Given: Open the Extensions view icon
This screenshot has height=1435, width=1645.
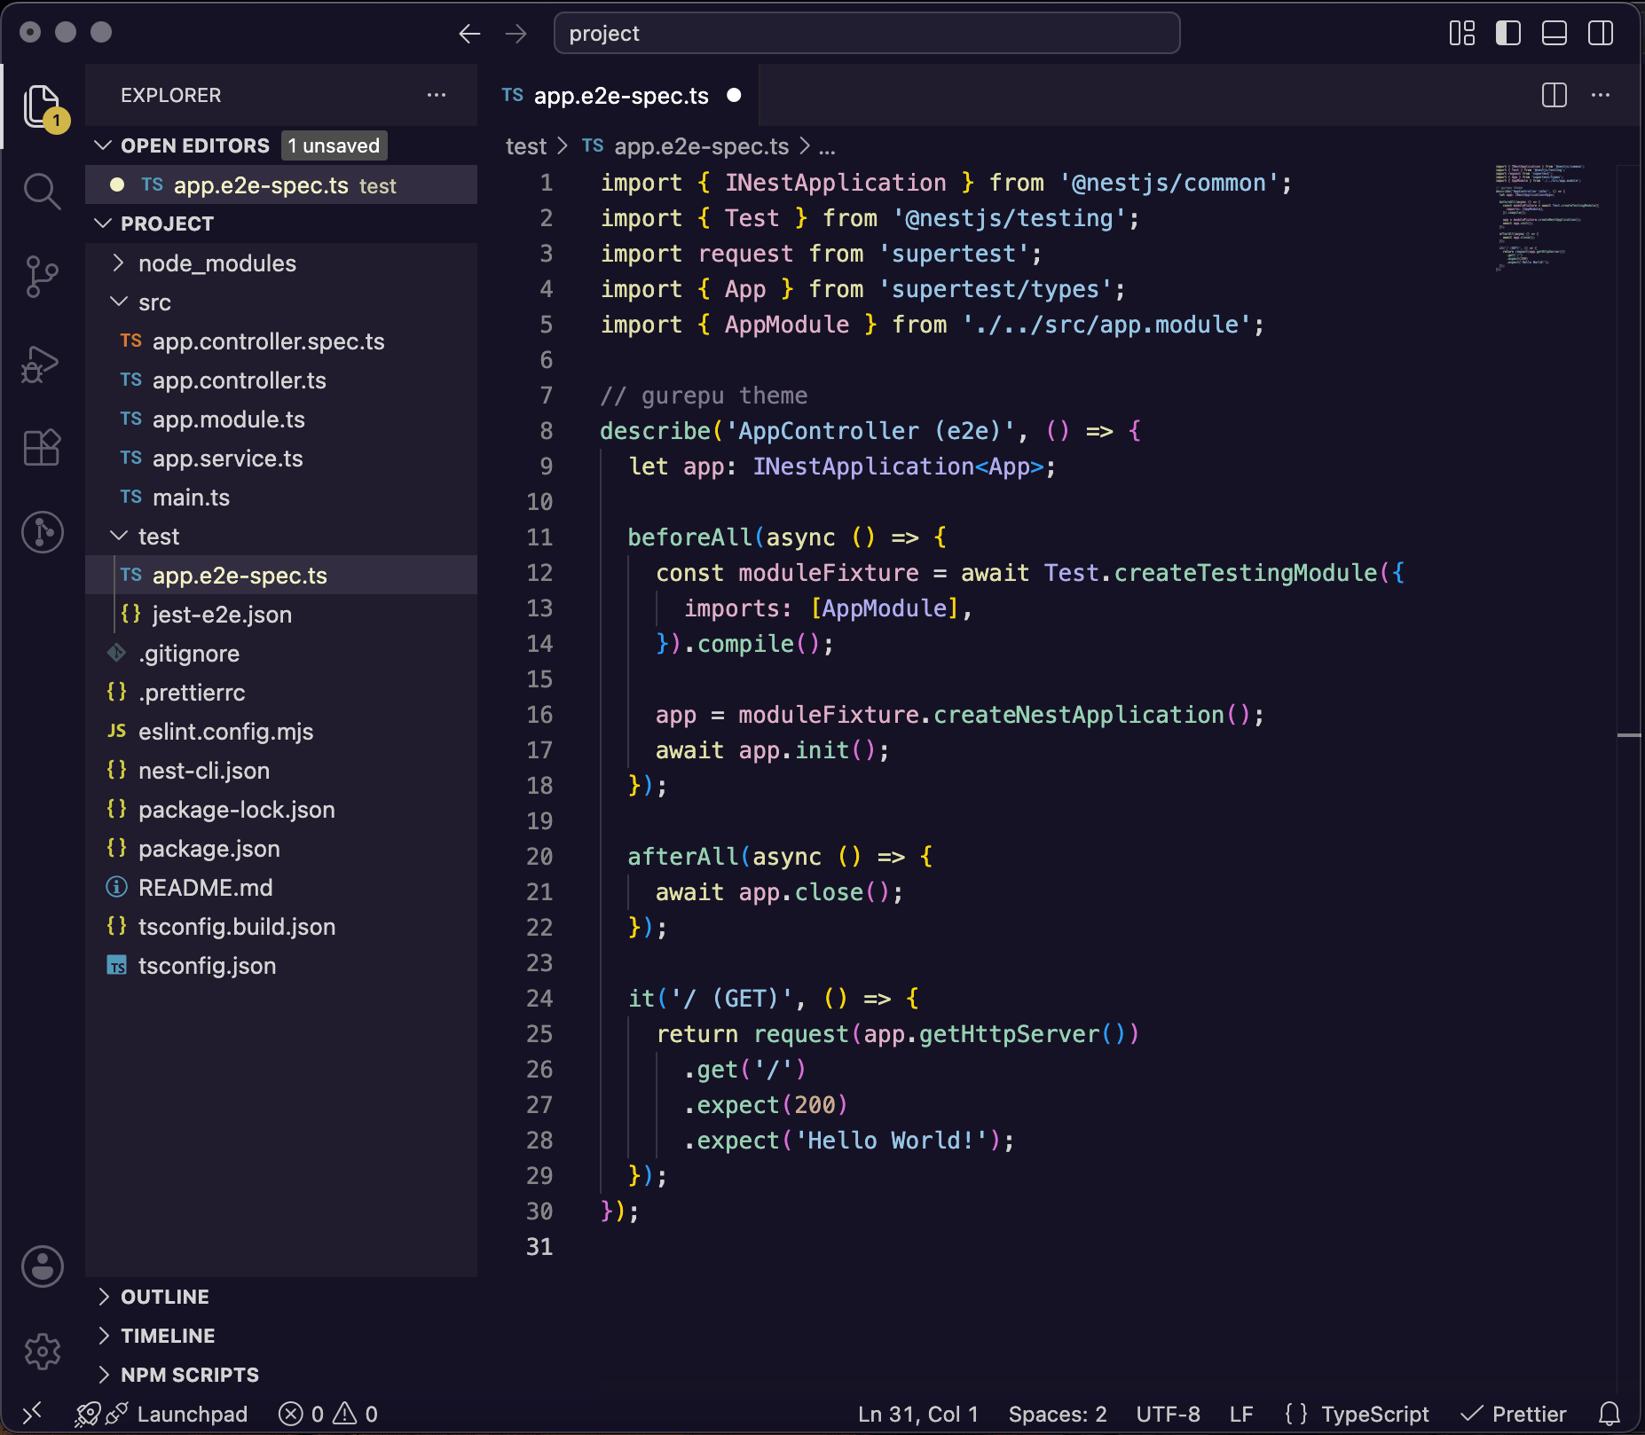Looking at the screenshot, I should [43, 447].
